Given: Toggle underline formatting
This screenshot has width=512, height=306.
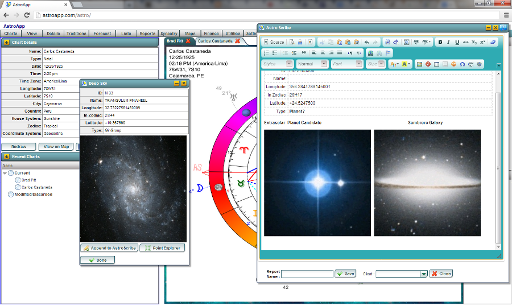Looking at the screenshot, I should point(457,42).
